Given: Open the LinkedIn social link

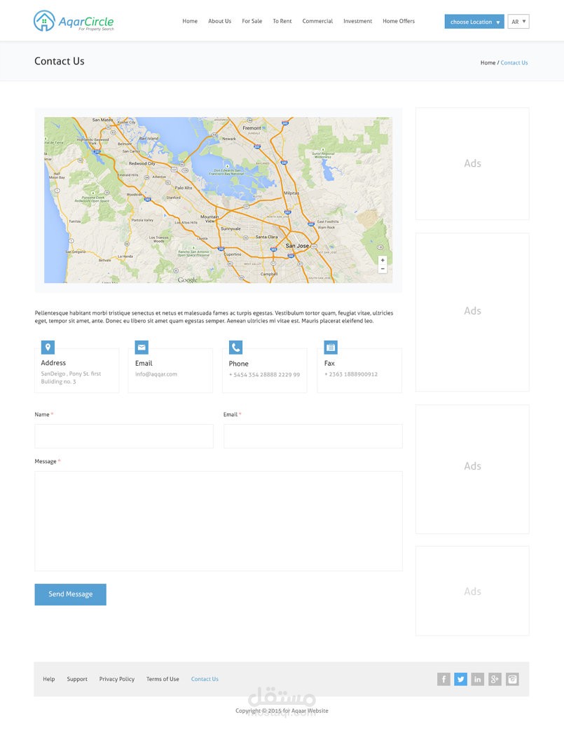Looking at the screenshot, I should 478,679.
